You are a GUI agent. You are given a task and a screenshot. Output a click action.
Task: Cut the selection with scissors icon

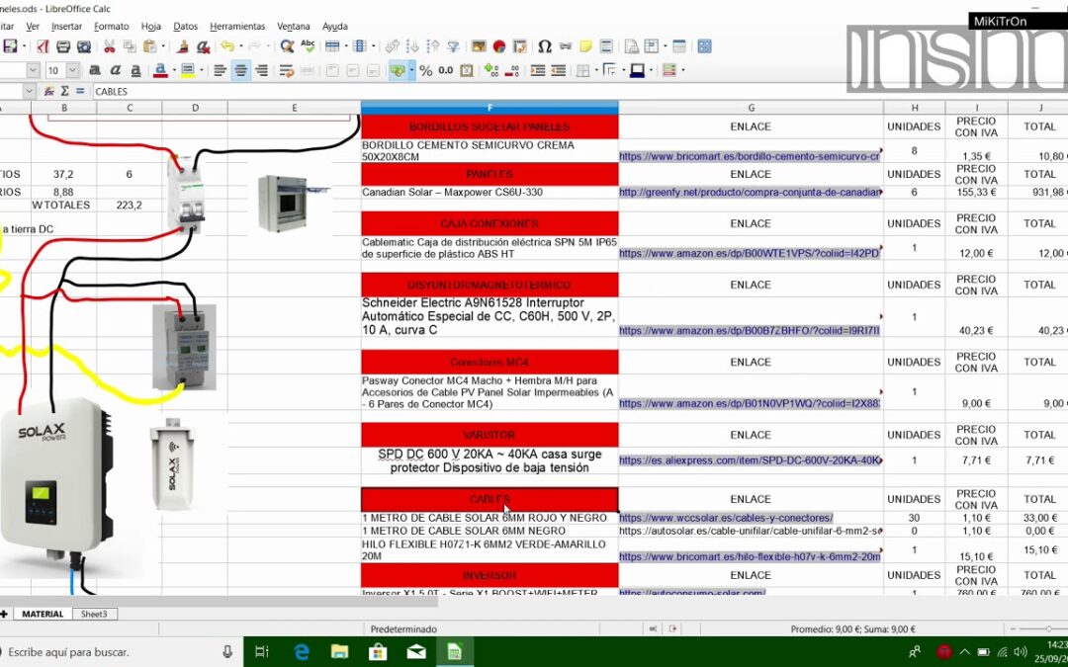click(109, 46)
